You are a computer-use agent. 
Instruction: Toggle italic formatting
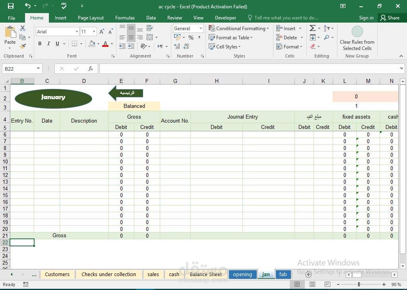click(48, 44)
